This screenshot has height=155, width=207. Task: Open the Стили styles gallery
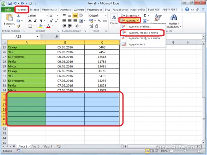point(114,20)
